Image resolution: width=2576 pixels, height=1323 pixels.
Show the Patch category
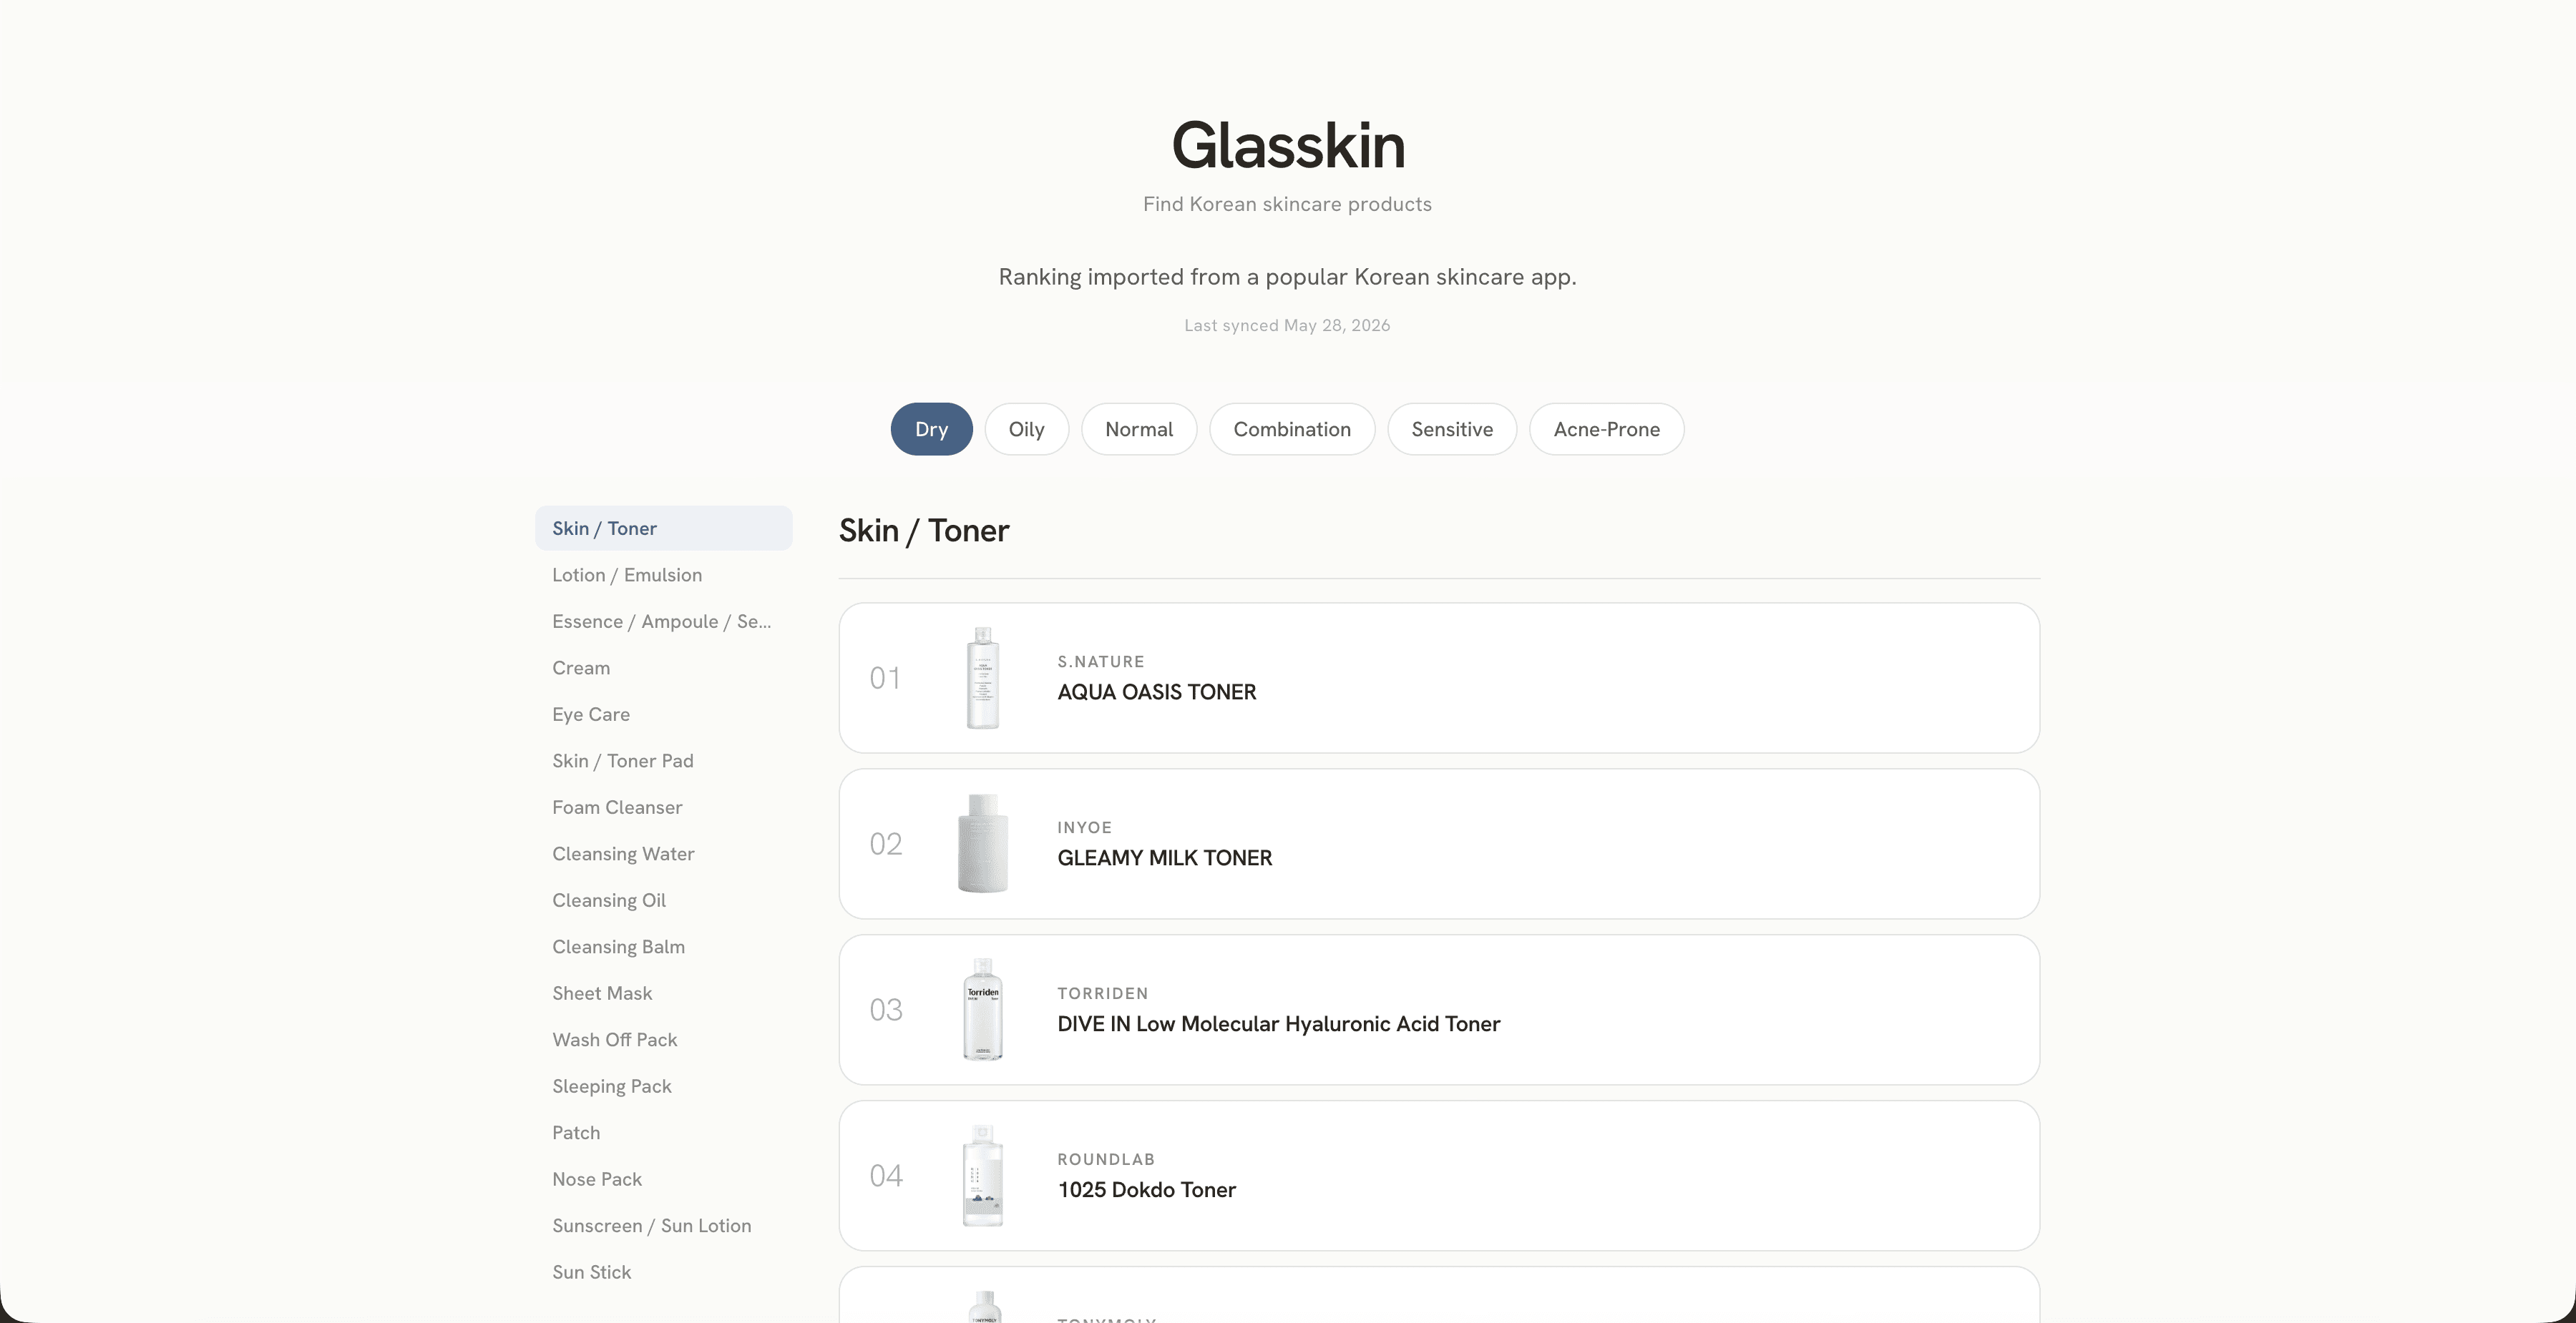click(664, 1132)
